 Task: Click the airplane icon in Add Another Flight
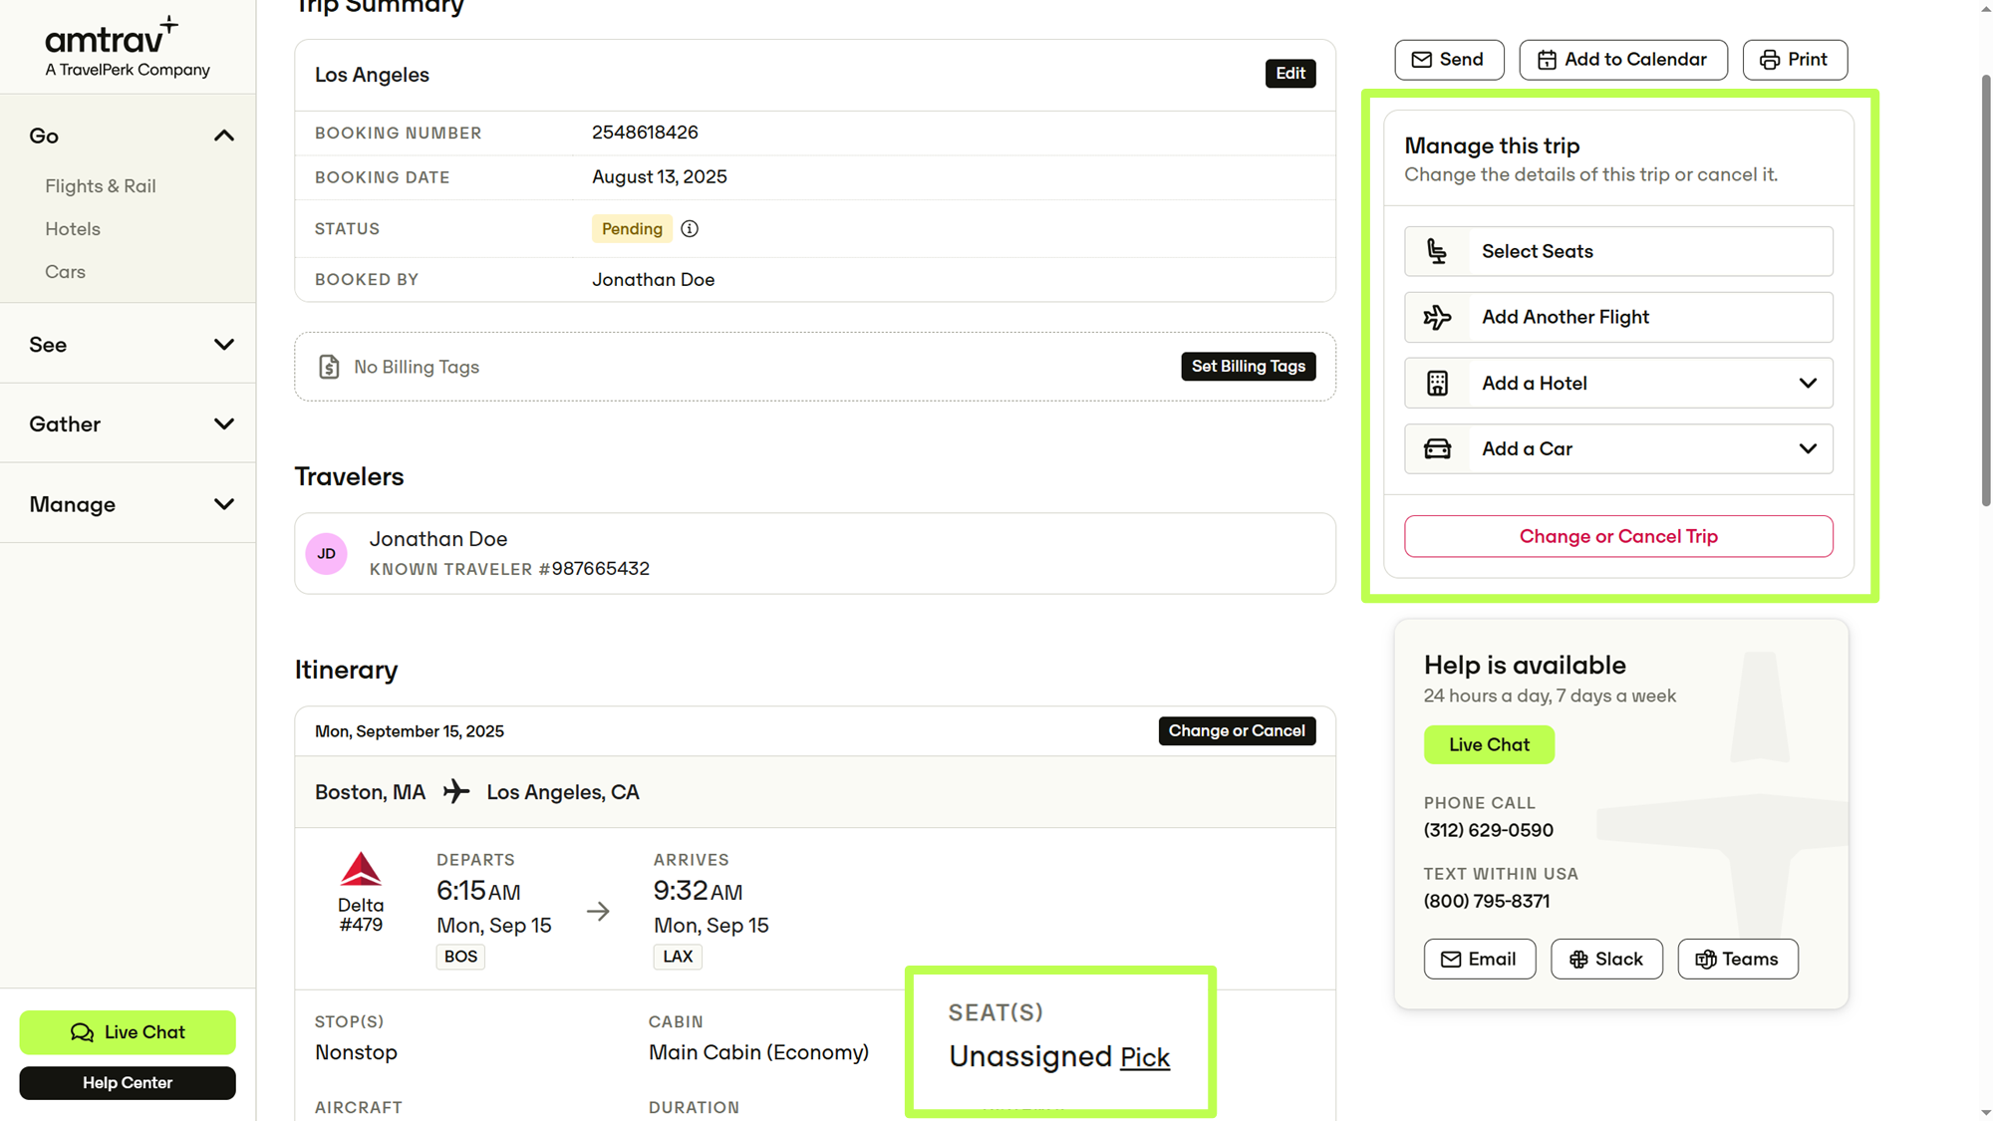tap(1437, 317)
